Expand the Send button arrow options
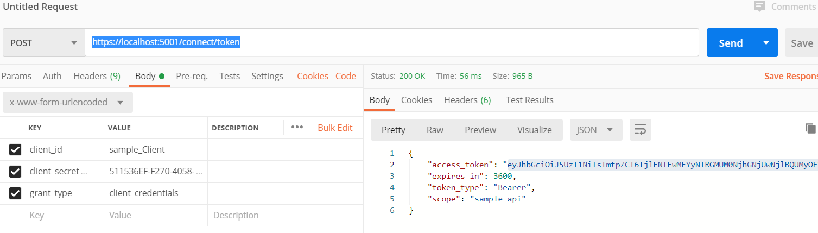Image resolution: width=818 pixels, height=233 pixels. pos(766,43)
